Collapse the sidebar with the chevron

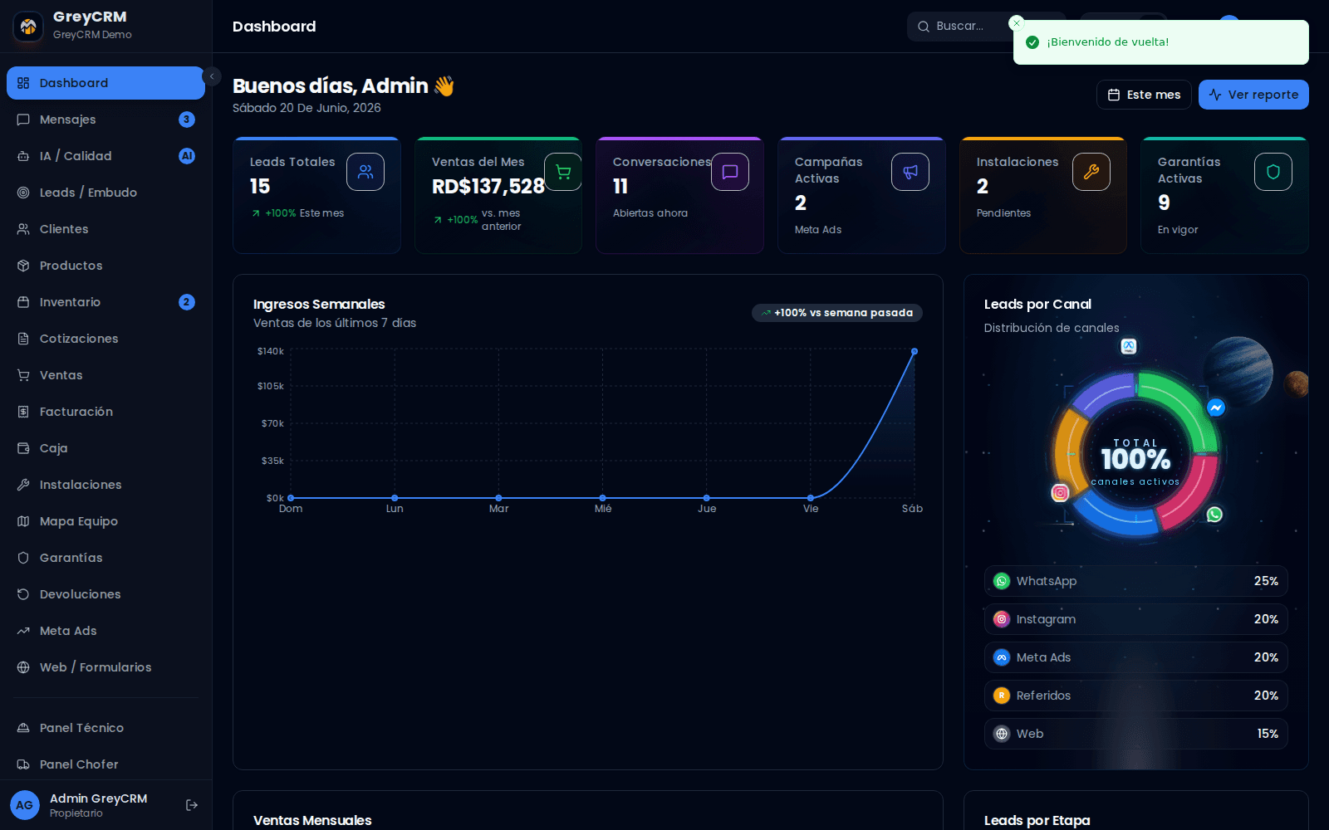click(212, 76)
